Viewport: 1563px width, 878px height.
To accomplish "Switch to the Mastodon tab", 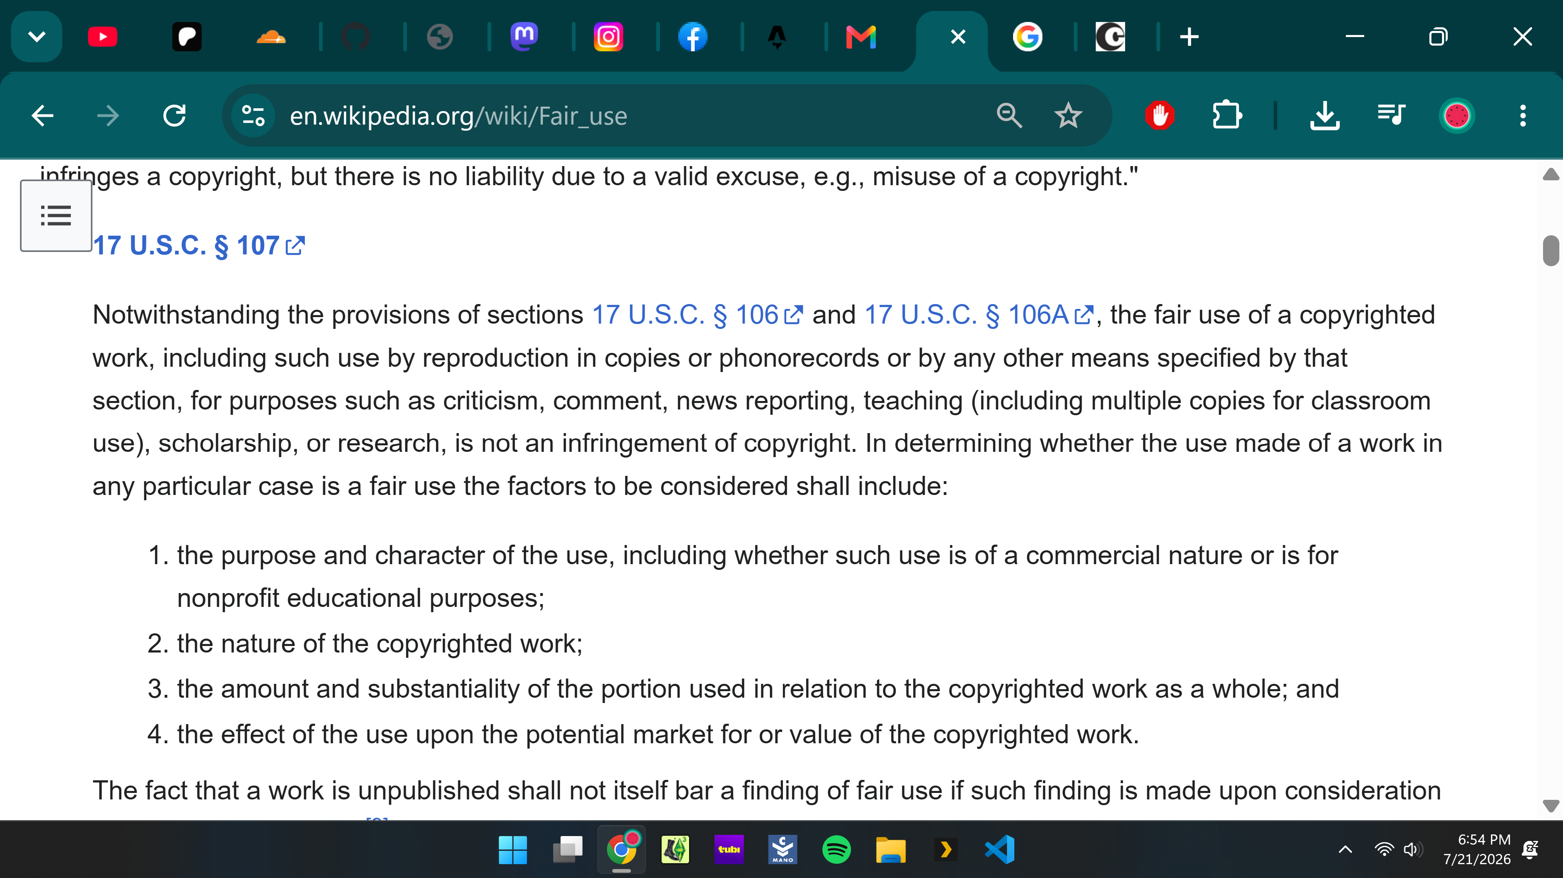I will click(523, 37).
